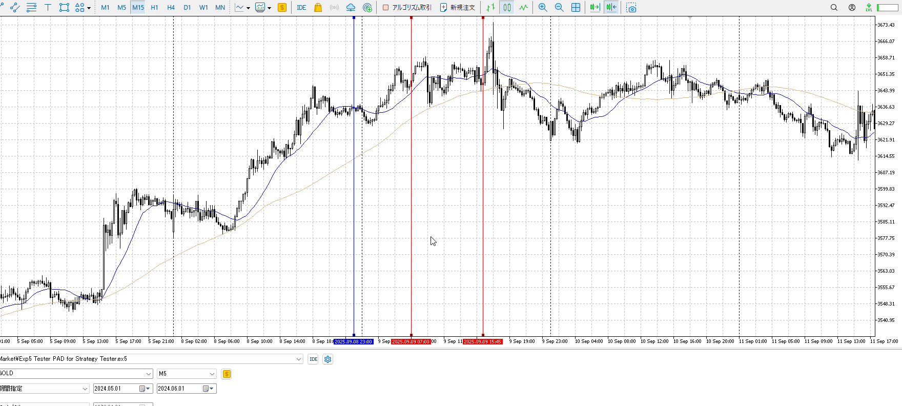This screenshot has width=902, height=406.
Task: Click the blue vertical line time marker label
Action: click(x=354, y=341)
